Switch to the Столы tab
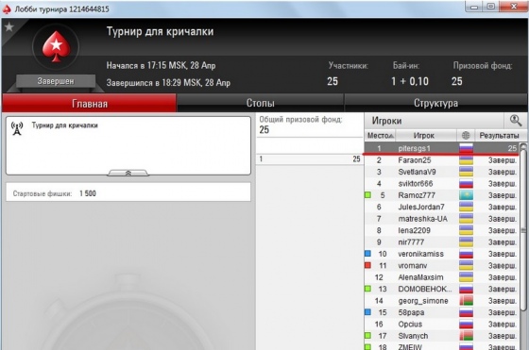529x350 pixels. coord(260,103)
